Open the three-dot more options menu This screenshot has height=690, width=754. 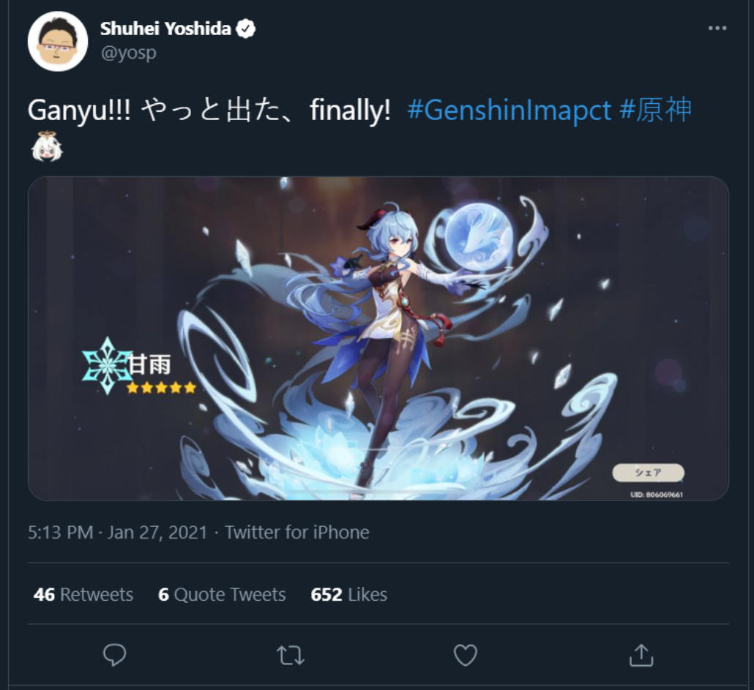click(x=717, y=29)
